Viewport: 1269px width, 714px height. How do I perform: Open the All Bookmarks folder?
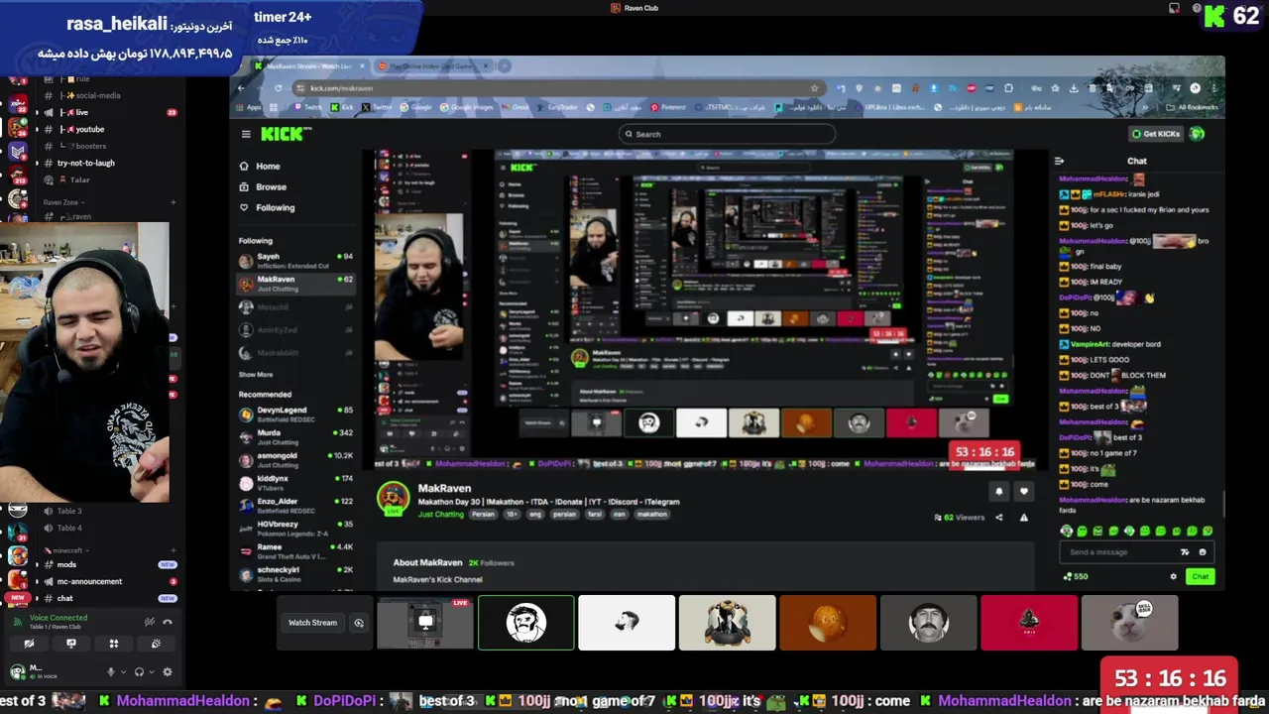pos(1193,107)
